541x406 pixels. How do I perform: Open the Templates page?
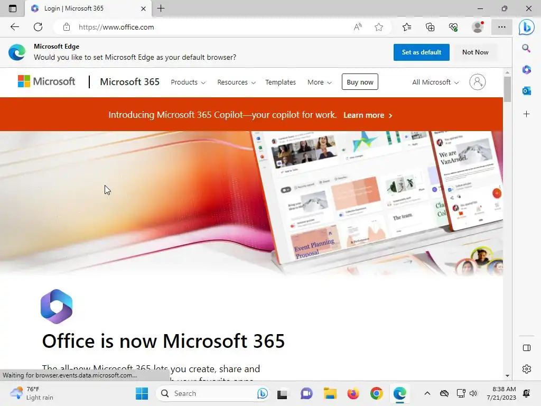point(281,82)
